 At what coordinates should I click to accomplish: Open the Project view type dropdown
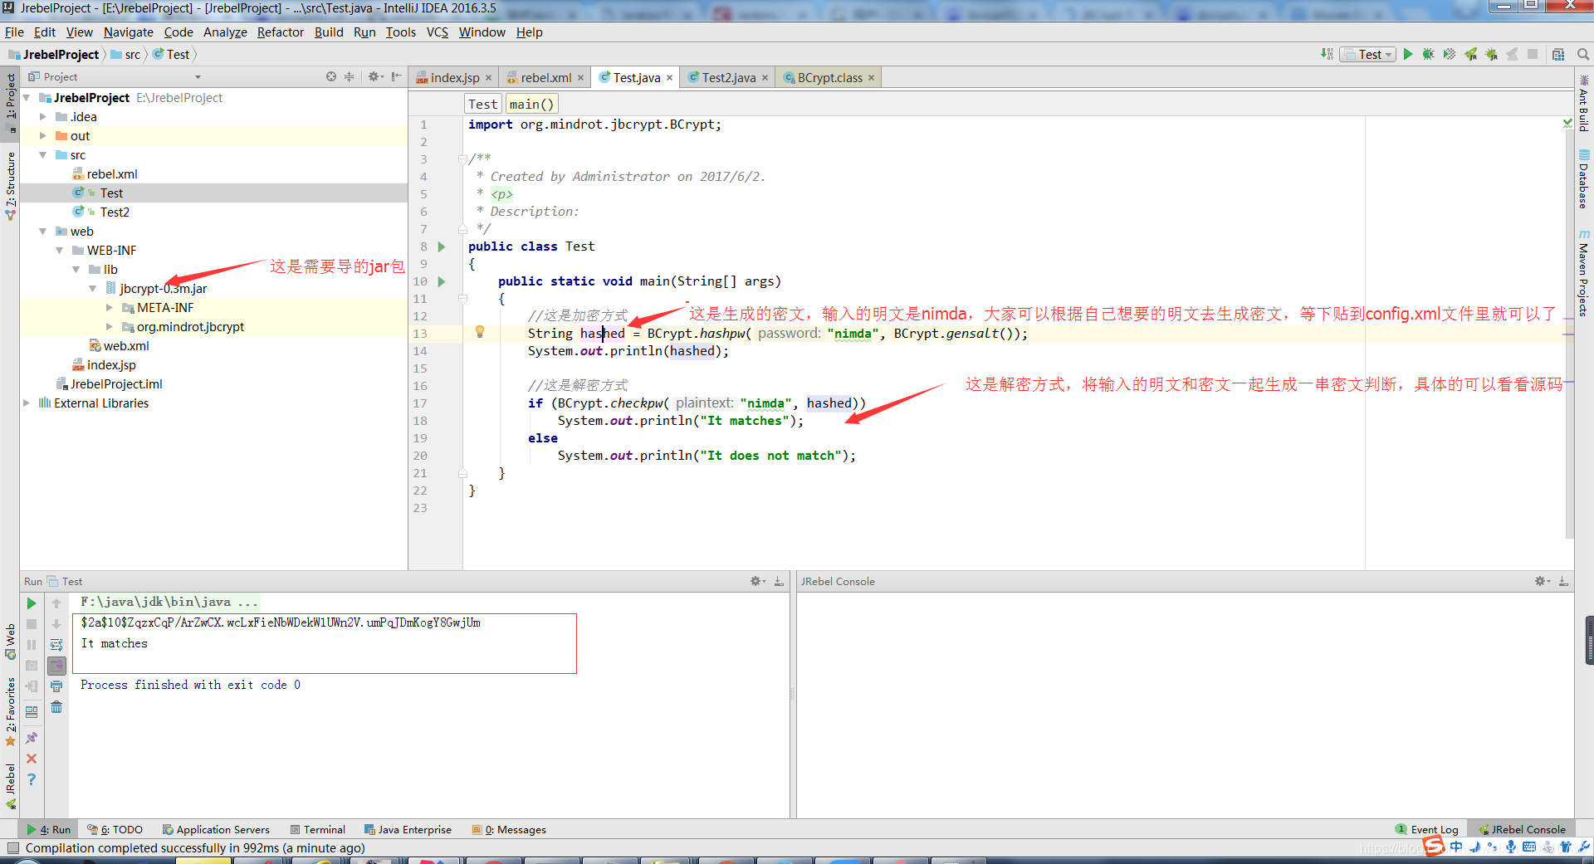click(x=198, y=77)
